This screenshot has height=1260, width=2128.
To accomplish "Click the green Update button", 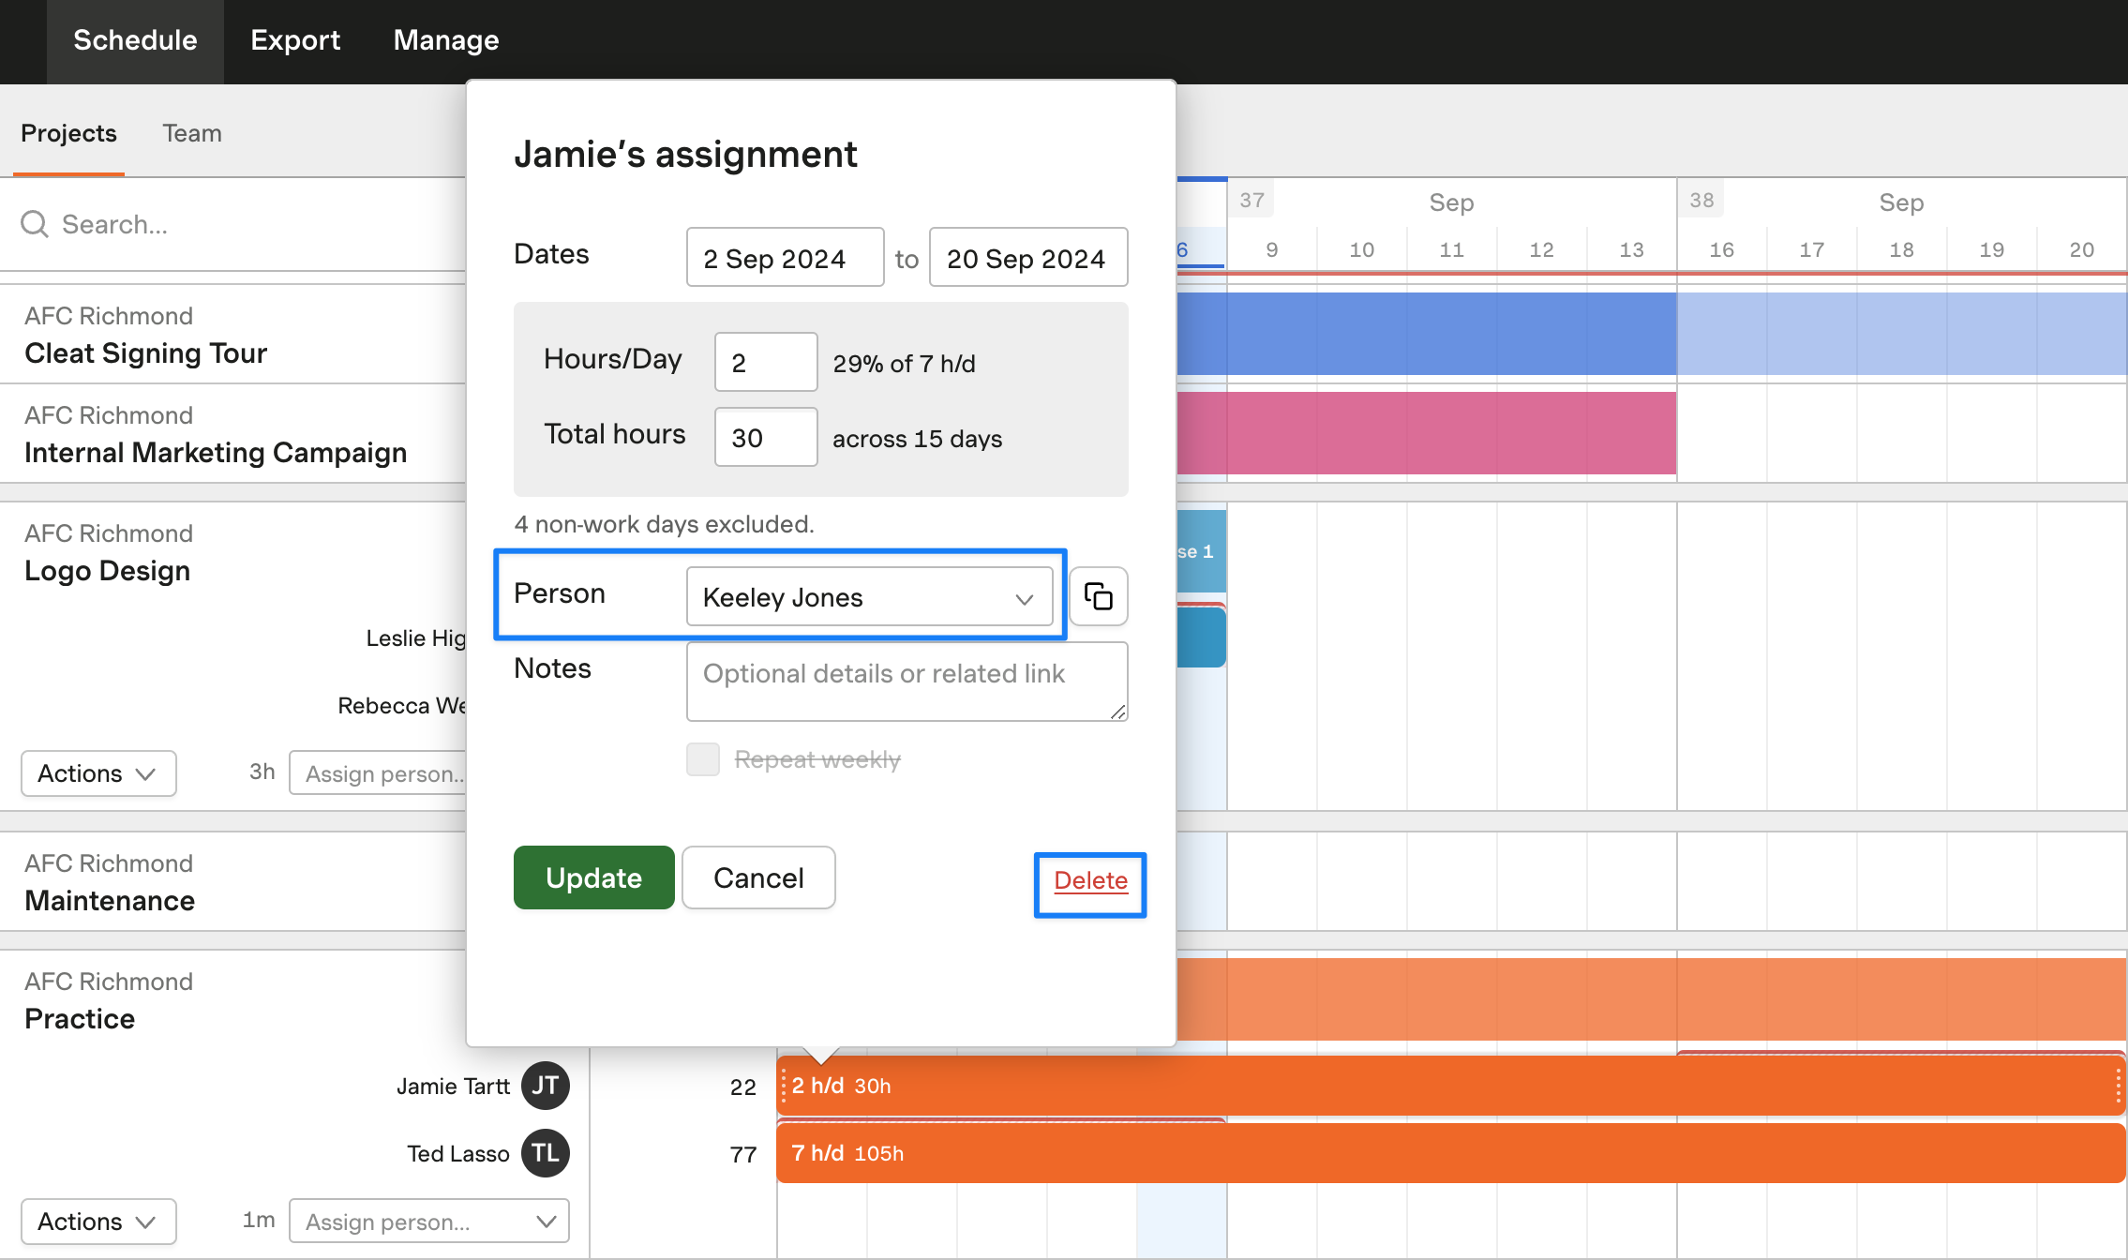I will (x=594, y=877).
